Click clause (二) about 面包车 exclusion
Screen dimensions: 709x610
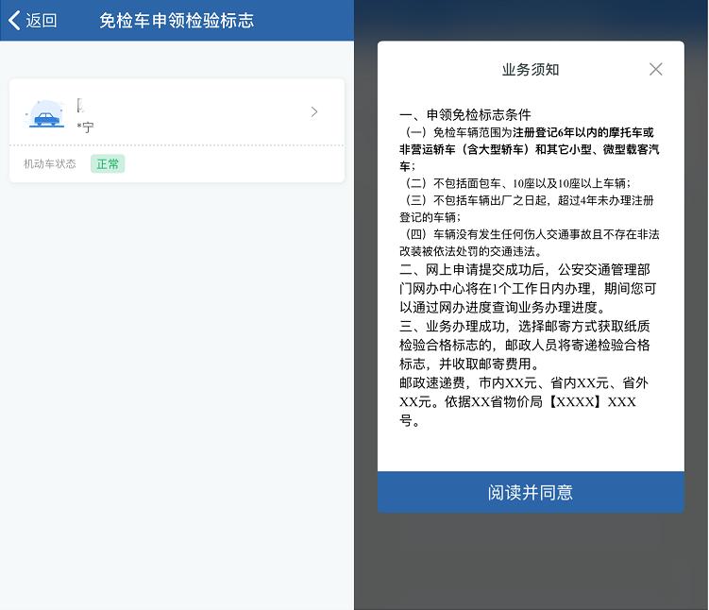click(517, 183)
